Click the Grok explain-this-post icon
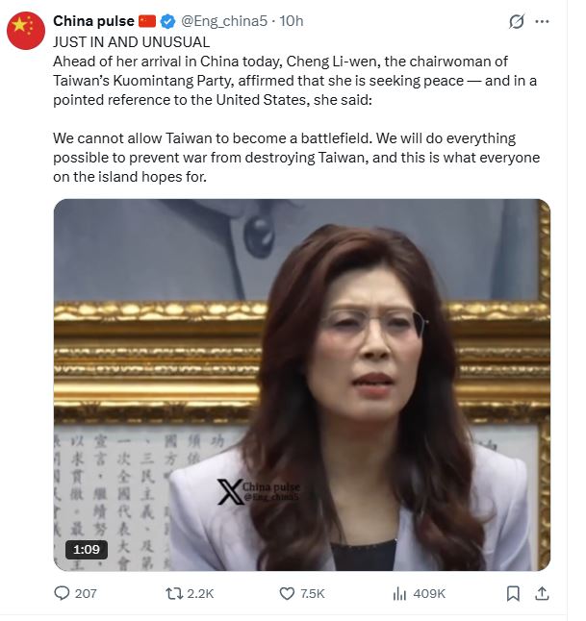This screenshot has width=586, height=621. click(517, 21)
